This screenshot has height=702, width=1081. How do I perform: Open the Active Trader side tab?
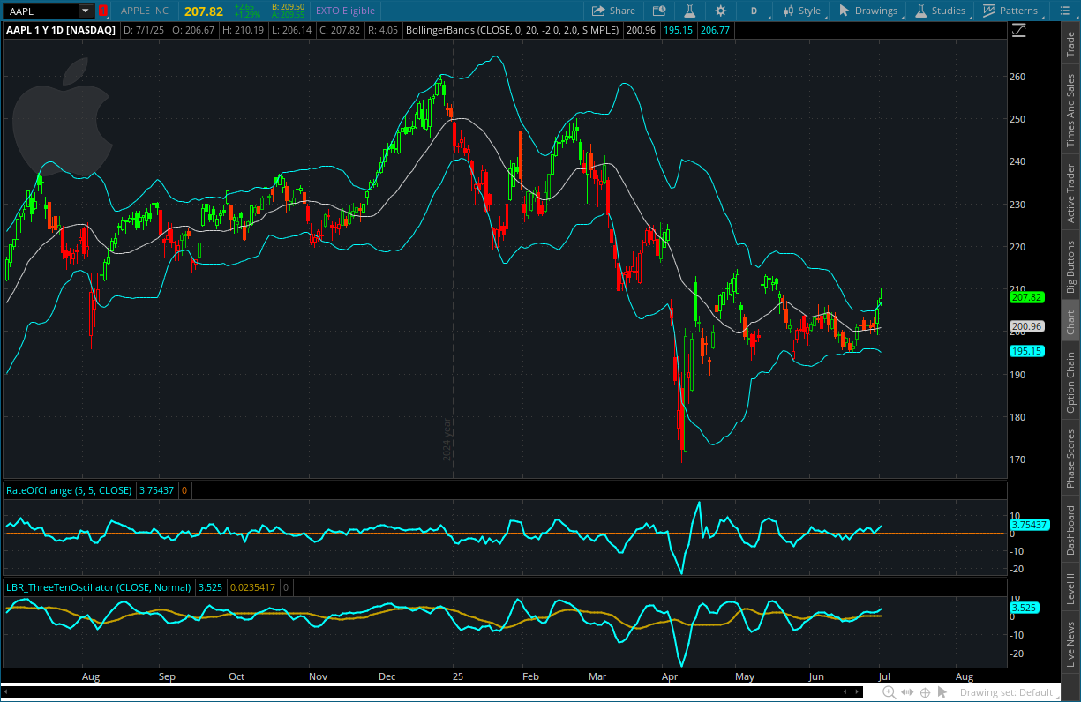pos(1070,192)
